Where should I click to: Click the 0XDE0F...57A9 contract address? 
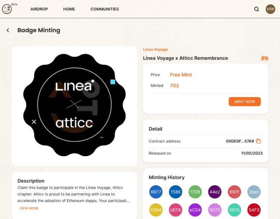(240, 141)
